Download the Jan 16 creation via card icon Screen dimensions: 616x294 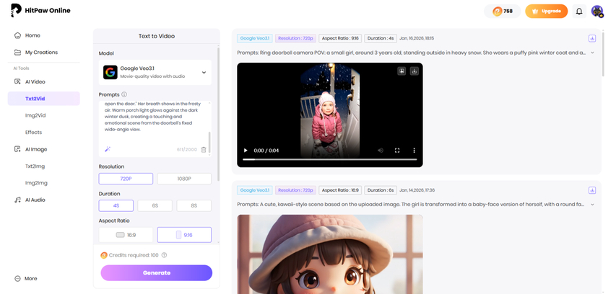[592, 38]
